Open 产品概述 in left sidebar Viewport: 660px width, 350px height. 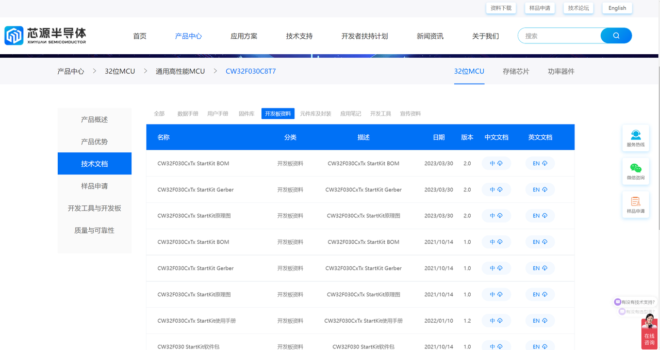[94, 119]
